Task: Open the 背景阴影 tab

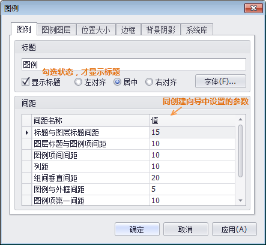Action: (161, 30)
